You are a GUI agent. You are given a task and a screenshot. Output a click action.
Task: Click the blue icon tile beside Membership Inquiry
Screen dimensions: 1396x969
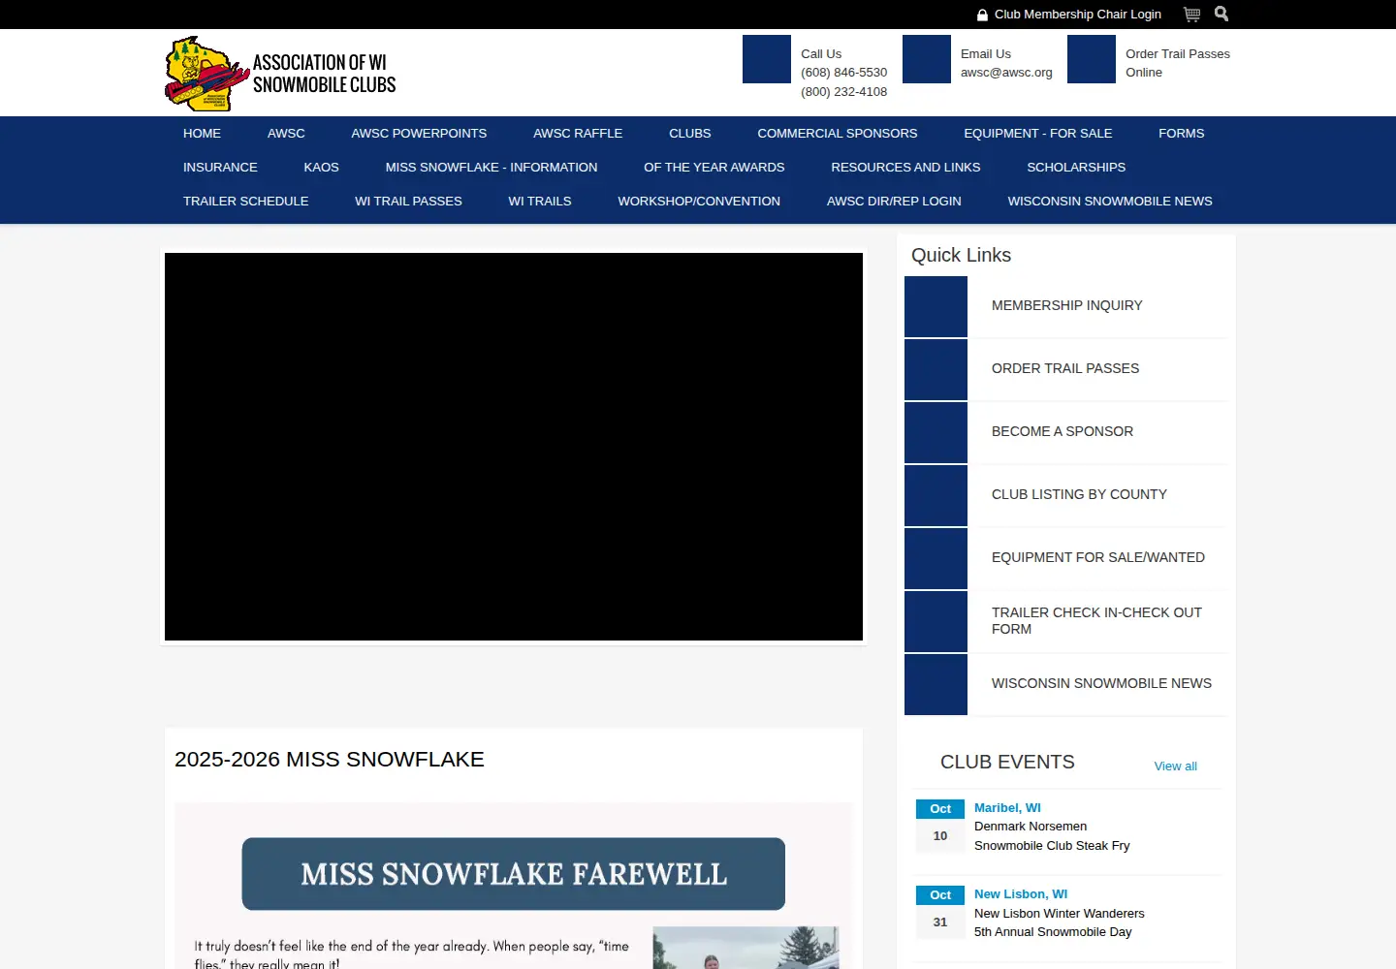(x=936, y=306)
